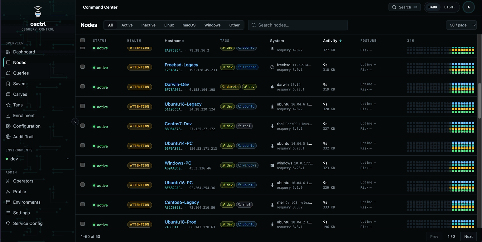Open Carves section in sidebar
Viewport: 482px width, 242px height.
20,94
